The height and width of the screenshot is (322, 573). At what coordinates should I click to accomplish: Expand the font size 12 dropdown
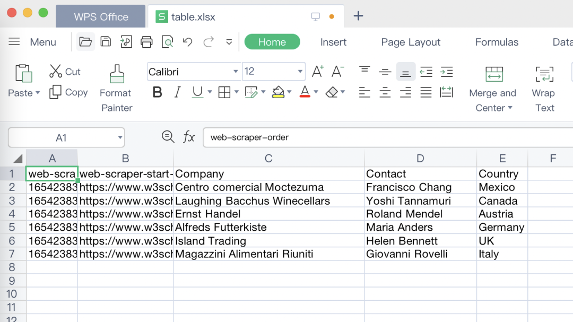click(x=300, y=72)
